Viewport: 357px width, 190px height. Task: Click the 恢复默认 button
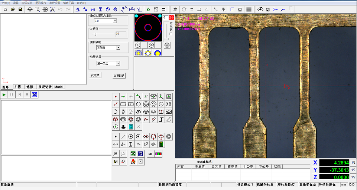(119, 76)
